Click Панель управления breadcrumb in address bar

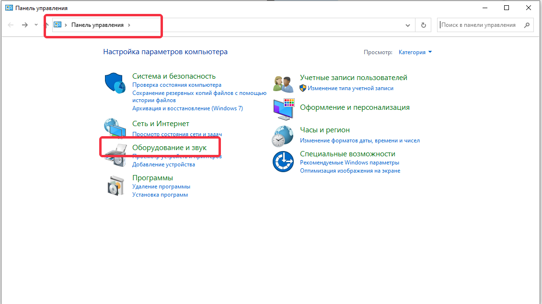pyautogui.click(x=97, y=25)
